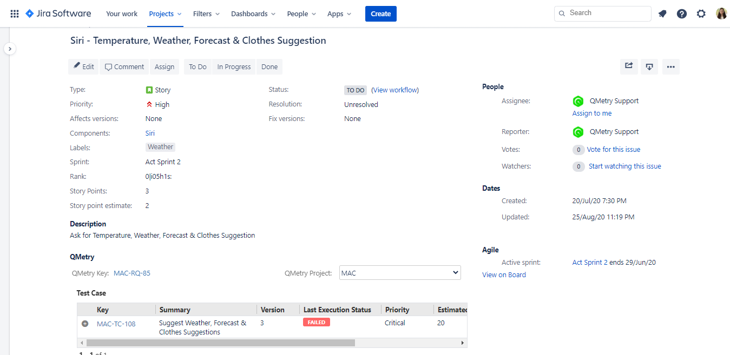Click Start watching this issue link
730x355 pixels.
coord(625,166)
